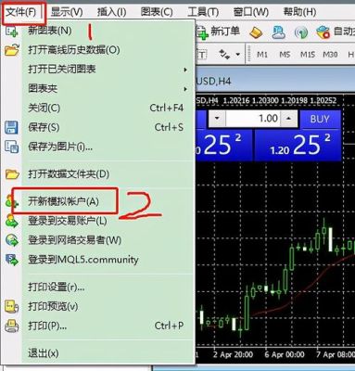Decrease volume with the down arrow
355x371 pixels.
217,119
